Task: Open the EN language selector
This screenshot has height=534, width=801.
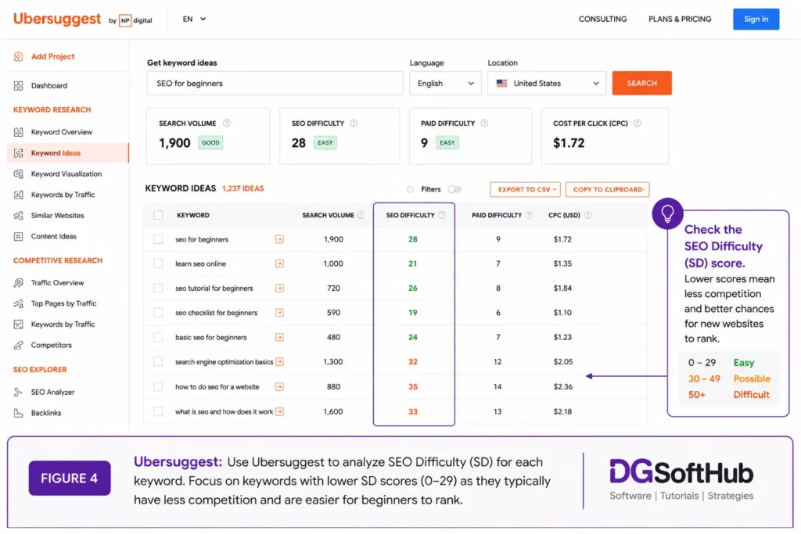Action: click(x=194, y=19)
